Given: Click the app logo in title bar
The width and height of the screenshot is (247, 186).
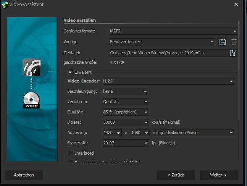Looking at the screenshot, I should tap(4, 4).
